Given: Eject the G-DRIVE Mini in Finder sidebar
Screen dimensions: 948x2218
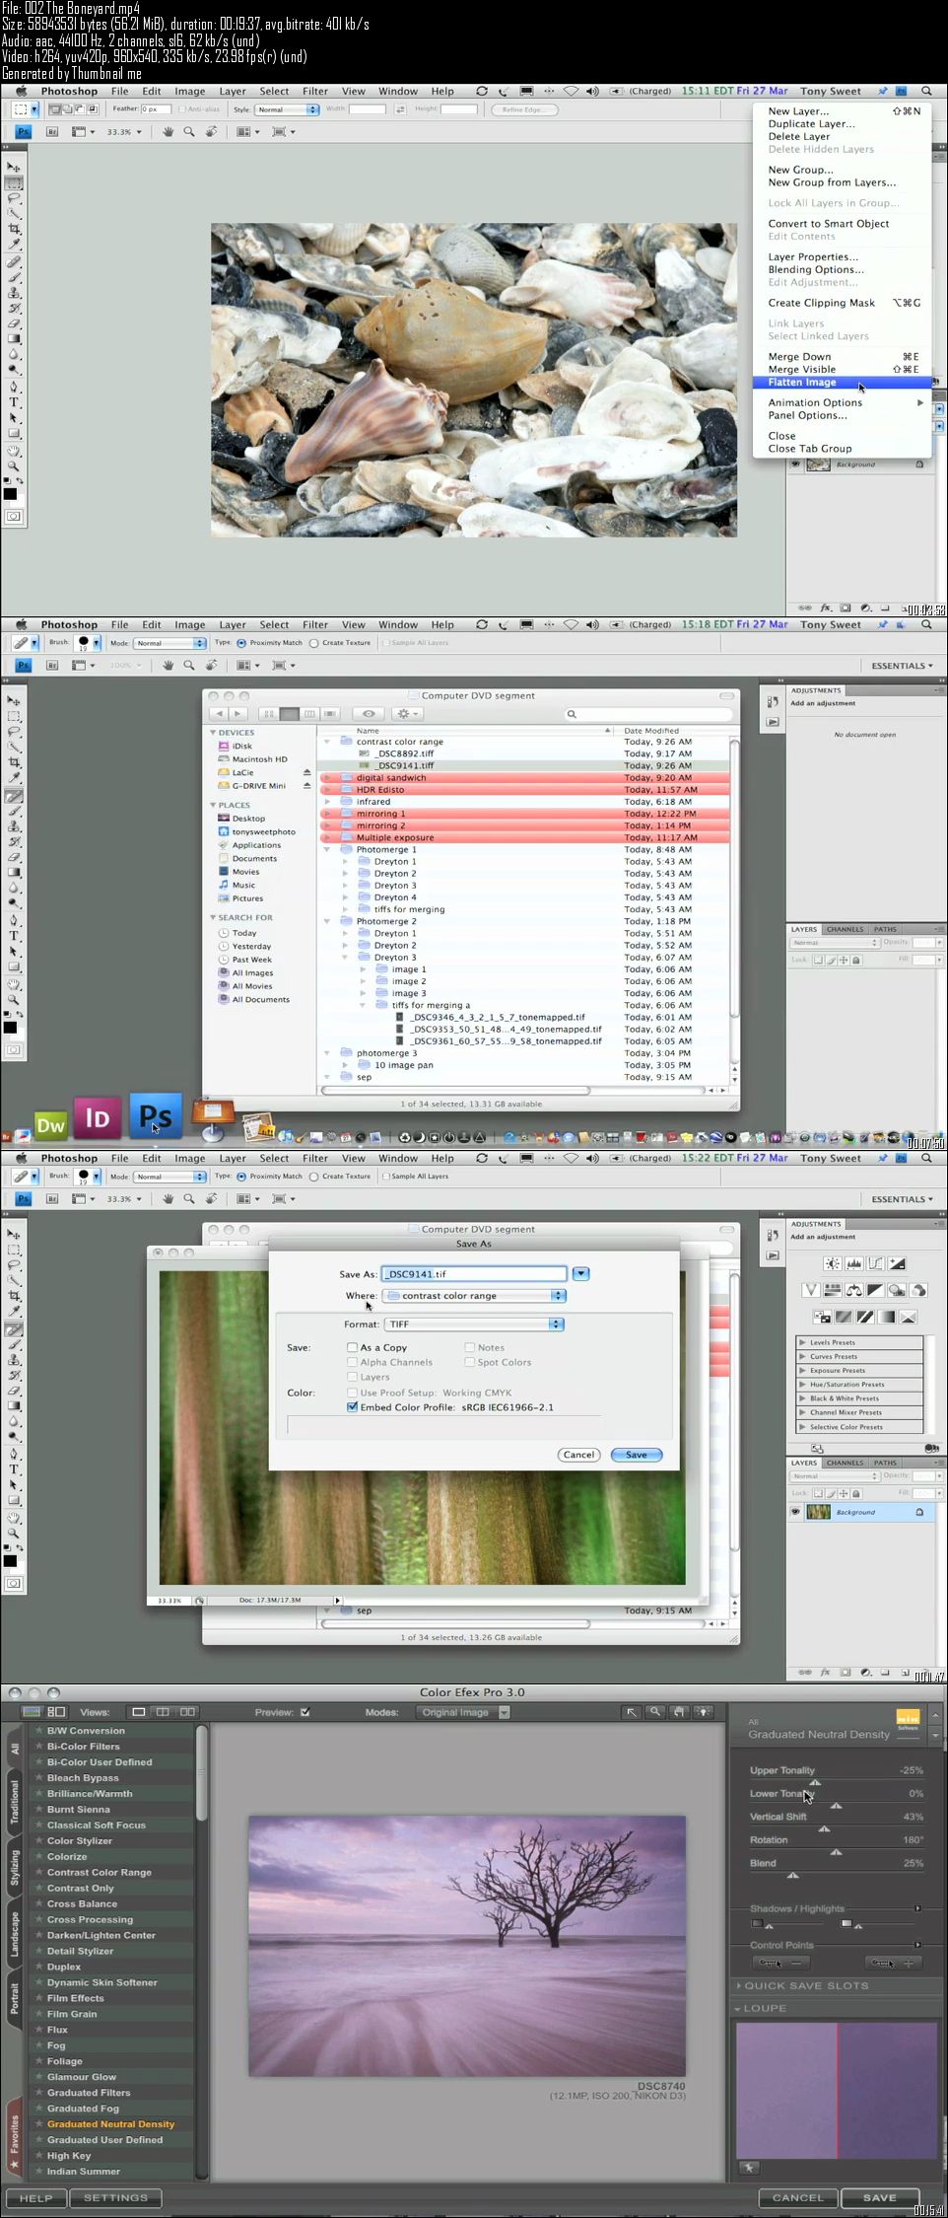Looking at the screenshot, I should pos(306,786).
